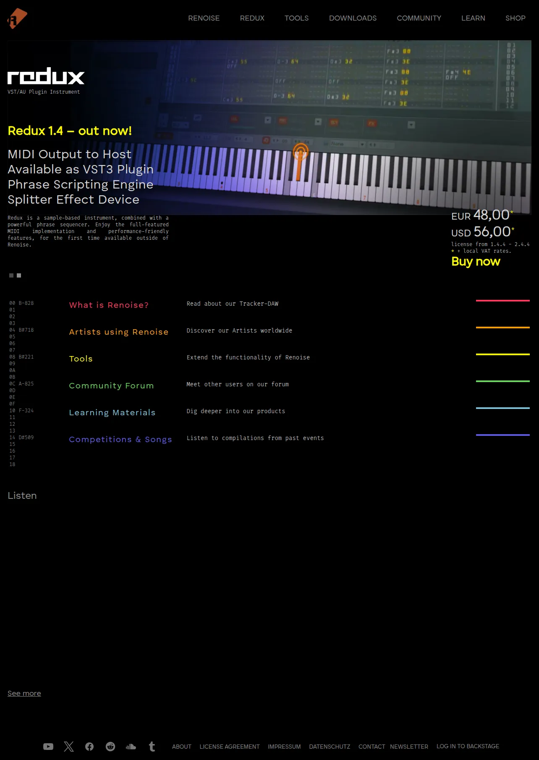Click the Redux keyboard banner image
The image size is (539, 760).
tap(269, 128)
